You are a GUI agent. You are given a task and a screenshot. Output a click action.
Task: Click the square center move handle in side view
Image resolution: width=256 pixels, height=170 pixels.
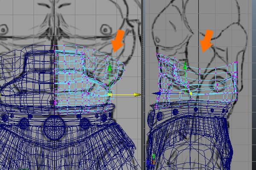coord(186,93)
